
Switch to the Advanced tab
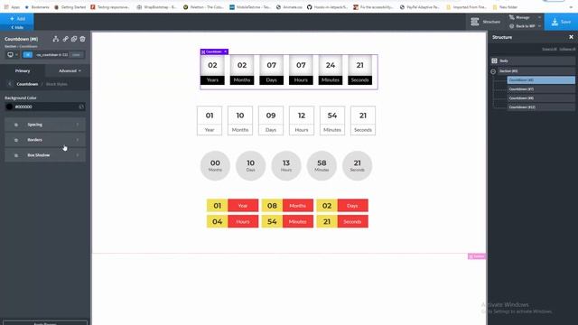tap(70, 70)
